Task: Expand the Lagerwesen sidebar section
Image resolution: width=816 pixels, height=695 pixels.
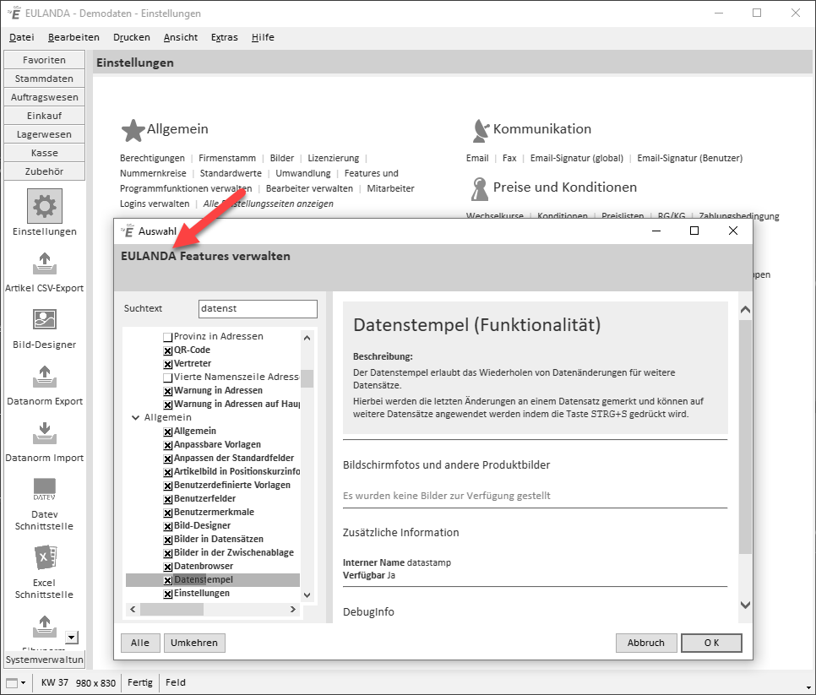Action: click(45, 134)
